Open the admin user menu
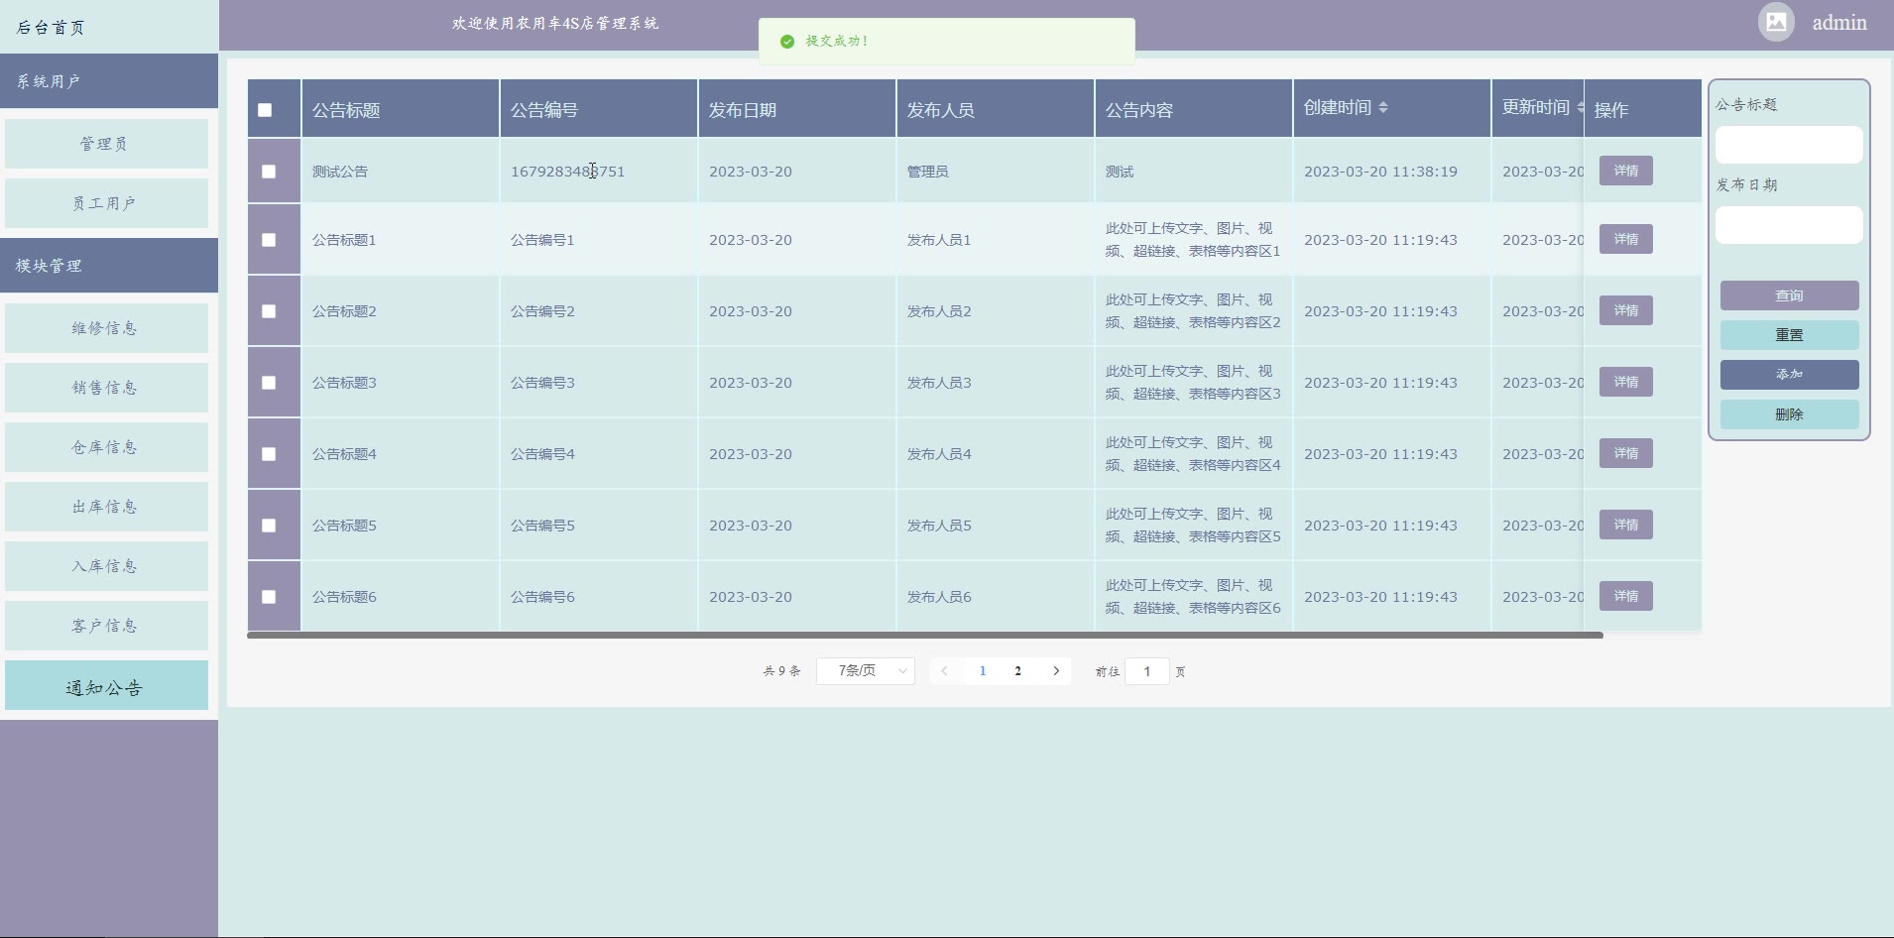Viewport: 1894px width, 938px height. (x=1839, y=23)
